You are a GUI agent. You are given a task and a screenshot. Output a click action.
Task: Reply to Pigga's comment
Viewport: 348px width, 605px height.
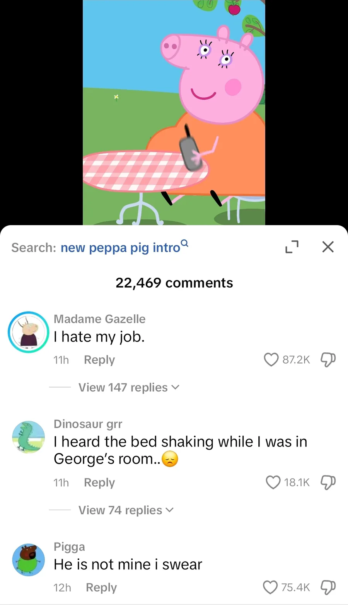tap(101, 587)
